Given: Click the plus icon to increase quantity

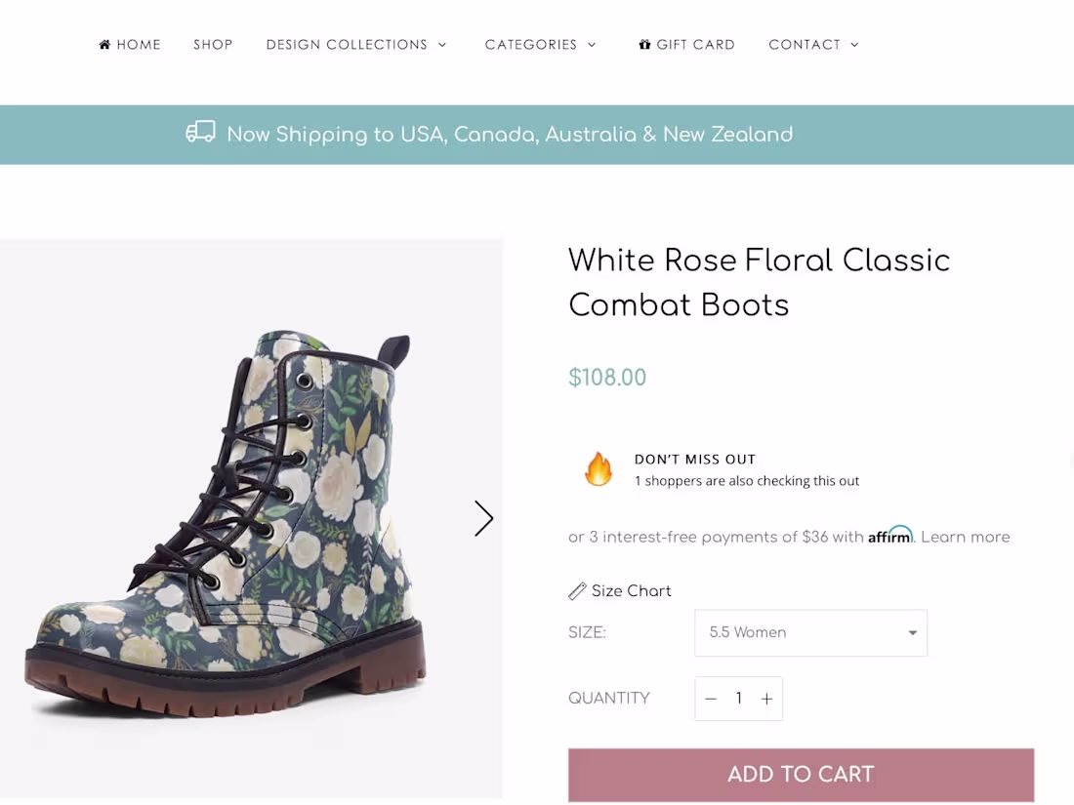Looking at the screenshot, I should point(766,699).
